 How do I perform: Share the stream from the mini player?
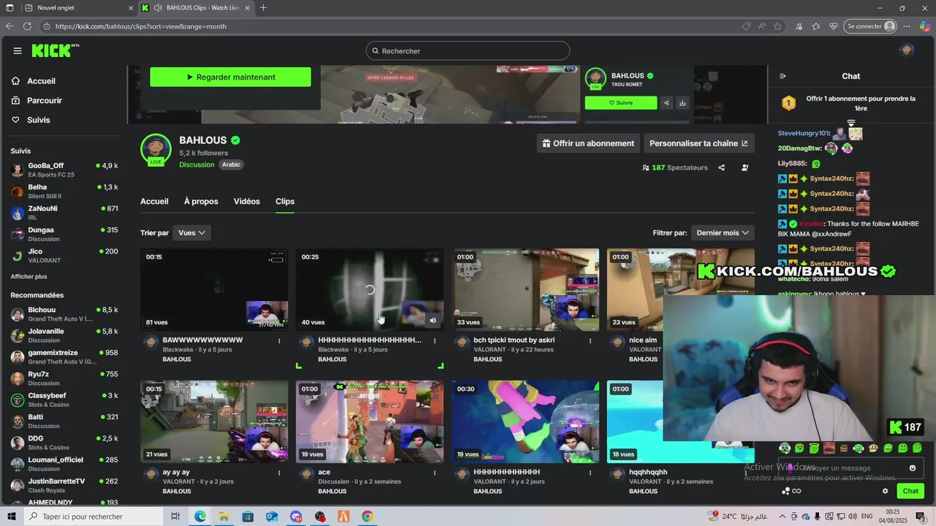[x=666, y=103]
